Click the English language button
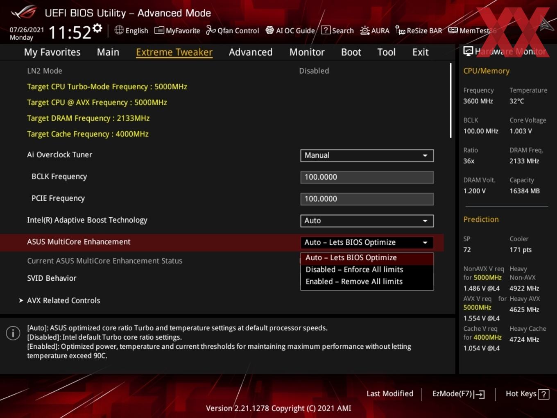557x418 pixels. click(x=131, y=30)
